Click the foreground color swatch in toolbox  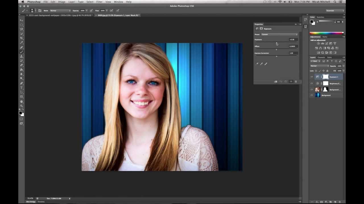20,113
